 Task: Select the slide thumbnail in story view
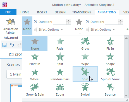pos(16,93)
